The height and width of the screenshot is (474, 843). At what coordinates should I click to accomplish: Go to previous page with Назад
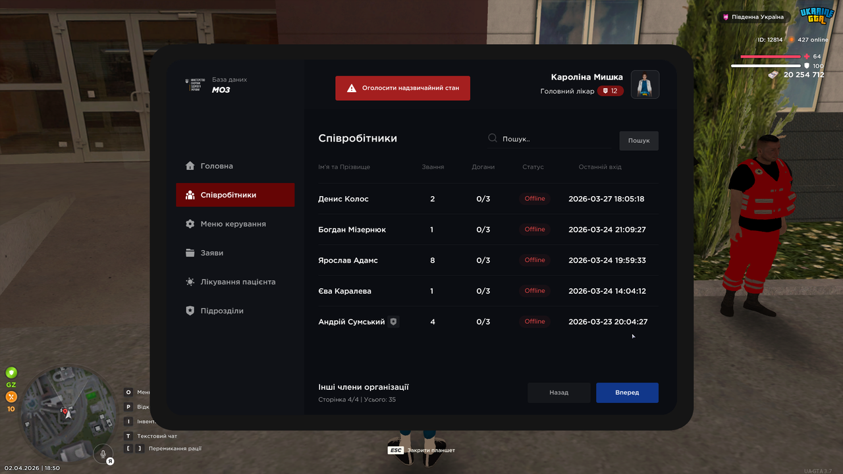(x=559, y=392)
